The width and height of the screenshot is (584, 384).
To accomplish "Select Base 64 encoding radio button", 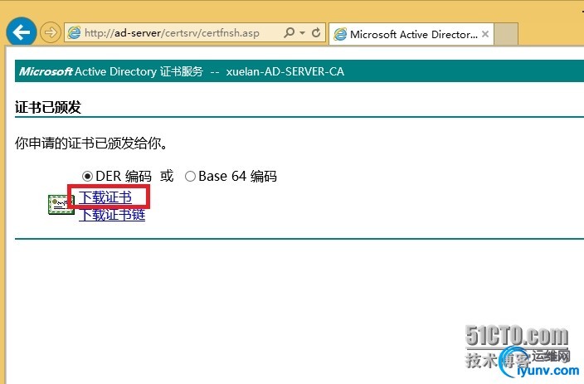I will coord(190,176).
